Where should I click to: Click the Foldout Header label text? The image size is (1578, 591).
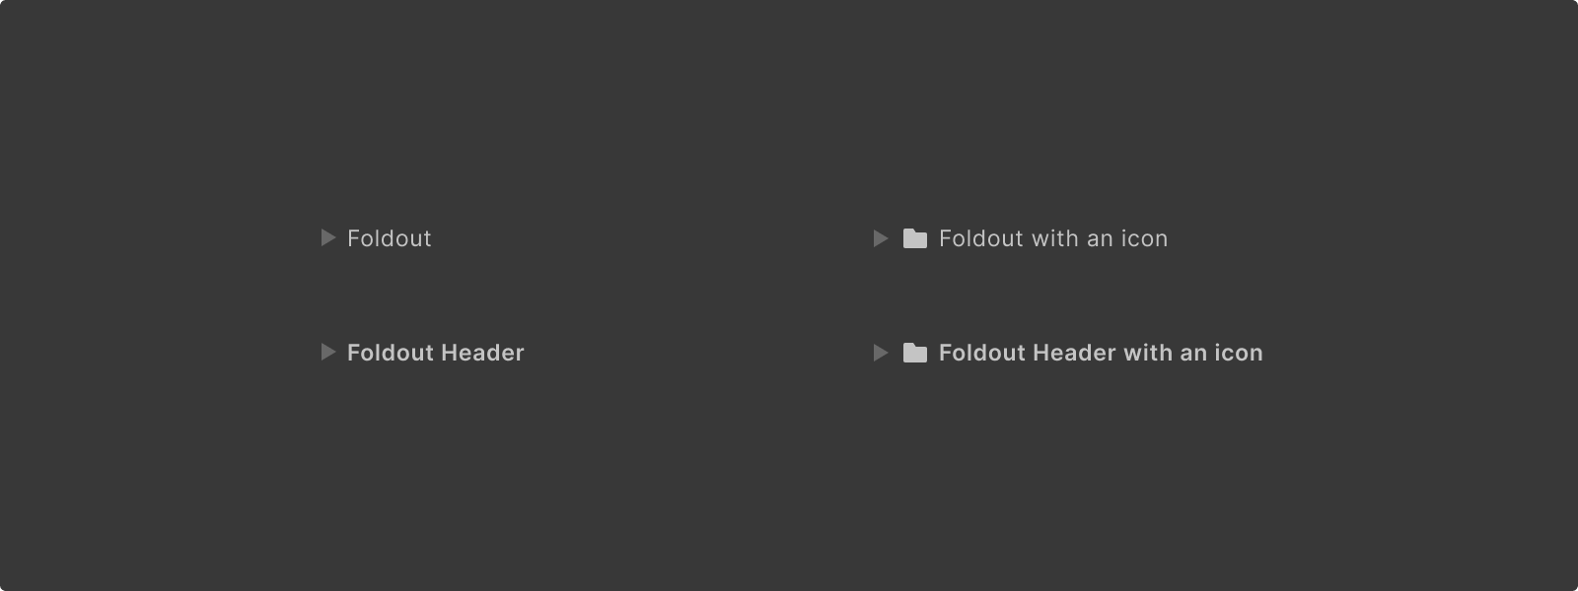pyautogui.click(x=434, y=353)
